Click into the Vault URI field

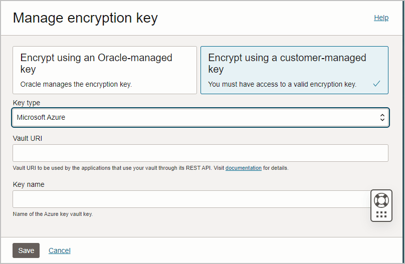[x=200, y=153]
